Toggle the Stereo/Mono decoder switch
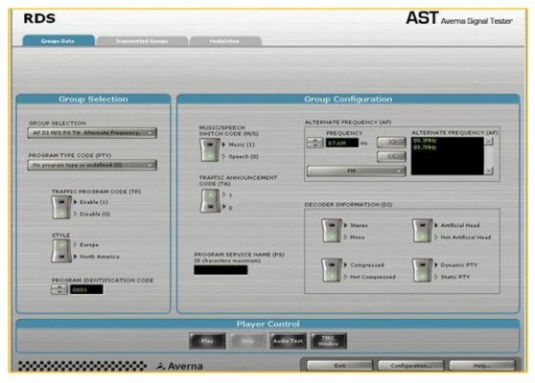Viewport: 535px width, 383px height. pyautogui.click(x=332, y=231)
